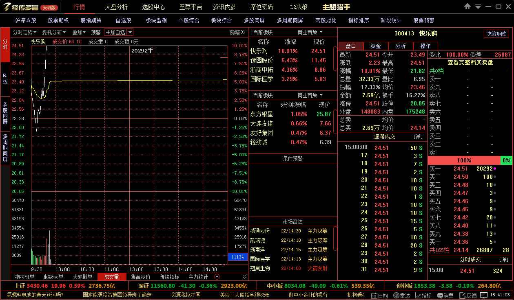This screenshot has width=514, height=300.
Task: Open the 指标 chart icon in status bar
Action: pos(423,296)
